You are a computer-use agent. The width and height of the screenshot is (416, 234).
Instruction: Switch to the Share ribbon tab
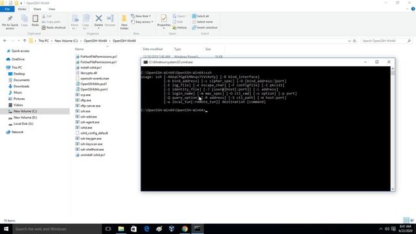(37, 9)
